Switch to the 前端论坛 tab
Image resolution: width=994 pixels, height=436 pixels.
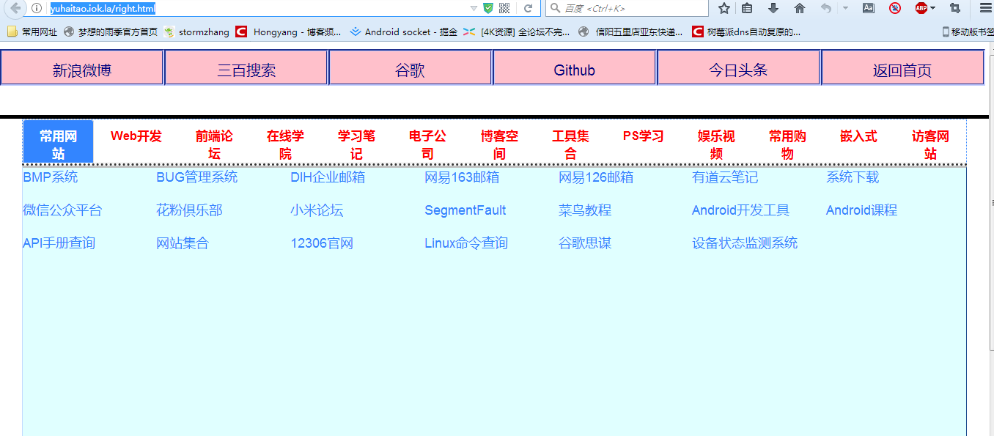pos(214,144)
